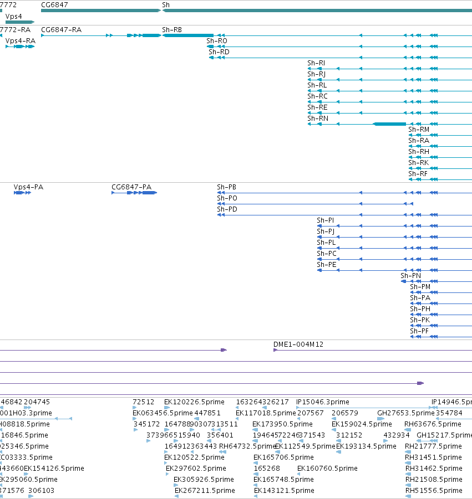472x499 pixels.
Task: Select the EK305926.5prime EST label
Action: 204,480
